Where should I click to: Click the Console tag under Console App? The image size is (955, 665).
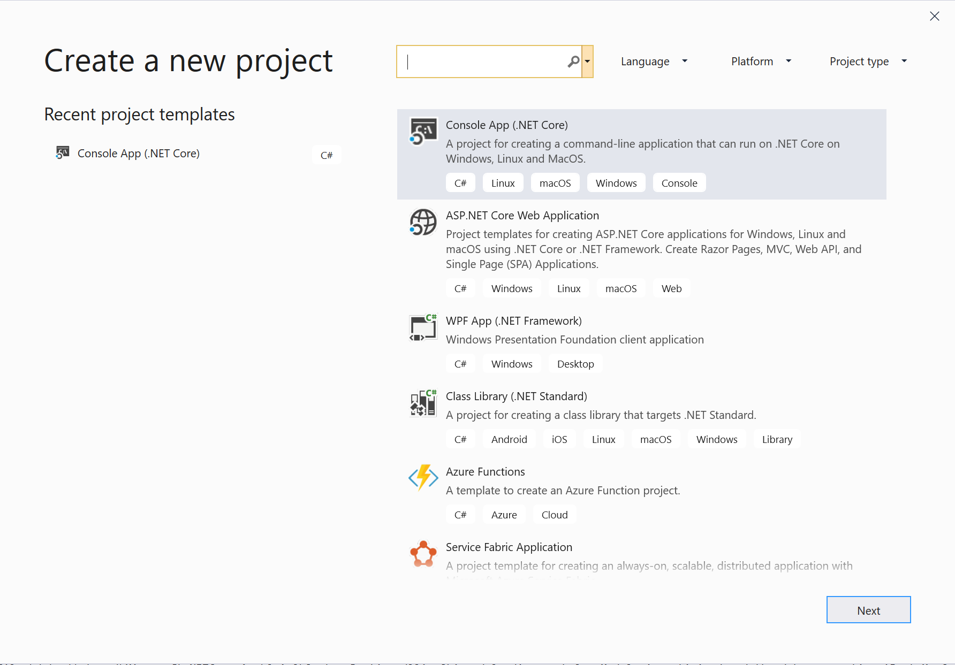679,183
